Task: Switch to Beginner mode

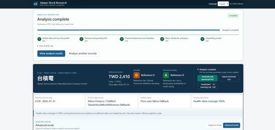Action: point(215,125)
